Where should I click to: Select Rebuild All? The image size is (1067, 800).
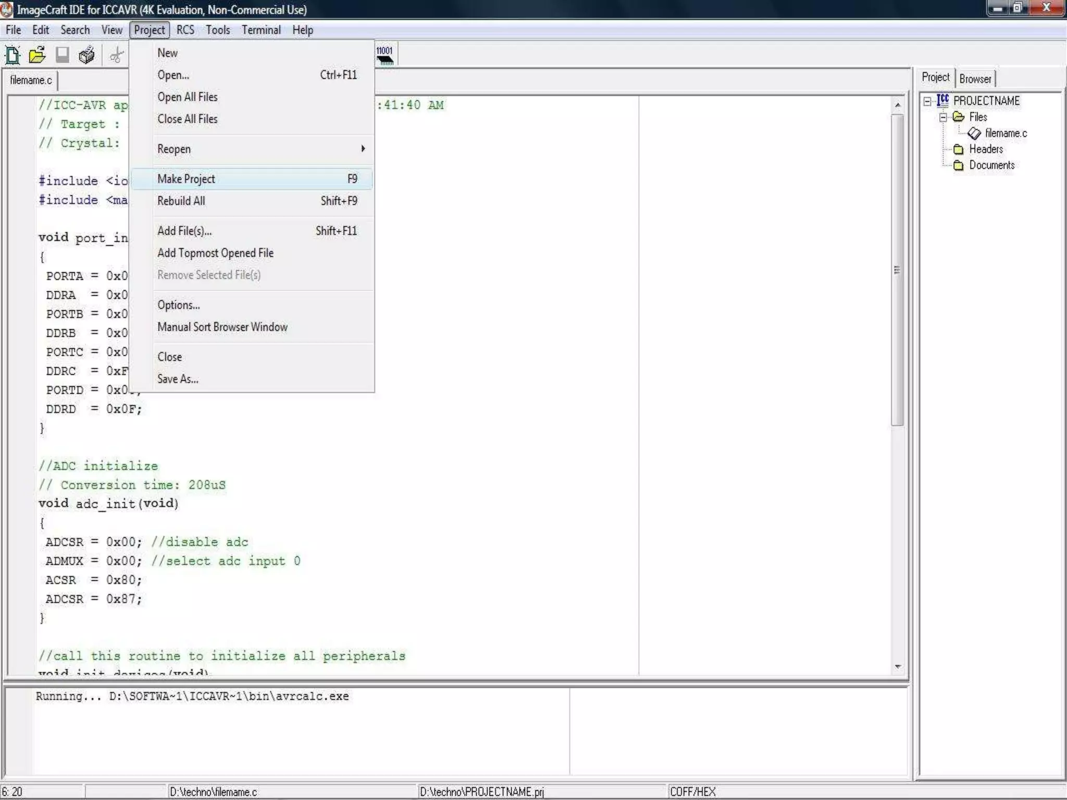point(252,201)
